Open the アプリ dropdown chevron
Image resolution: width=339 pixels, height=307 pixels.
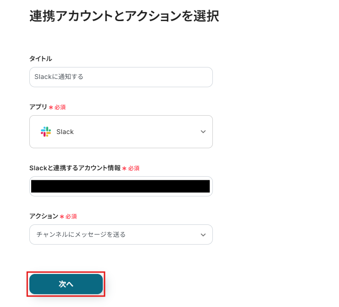tap(203, 132)
